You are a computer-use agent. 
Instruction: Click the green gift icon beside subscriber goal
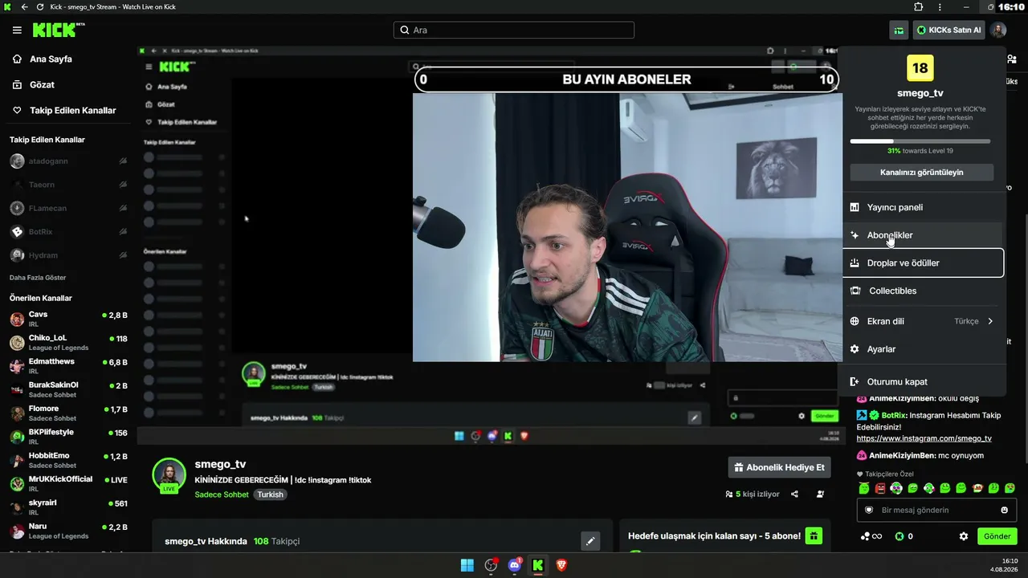click(x=814, y=536)
